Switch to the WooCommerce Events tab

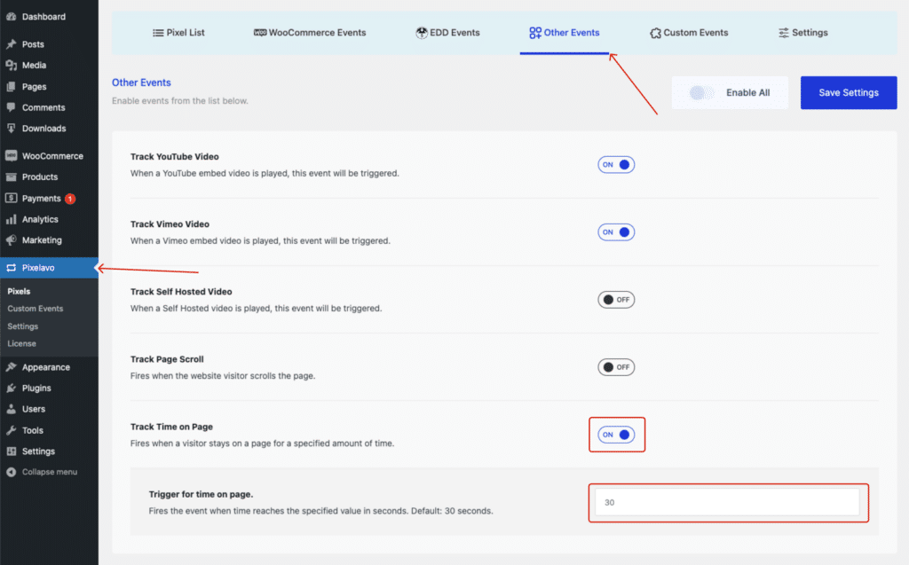click(x=310, y=33)
